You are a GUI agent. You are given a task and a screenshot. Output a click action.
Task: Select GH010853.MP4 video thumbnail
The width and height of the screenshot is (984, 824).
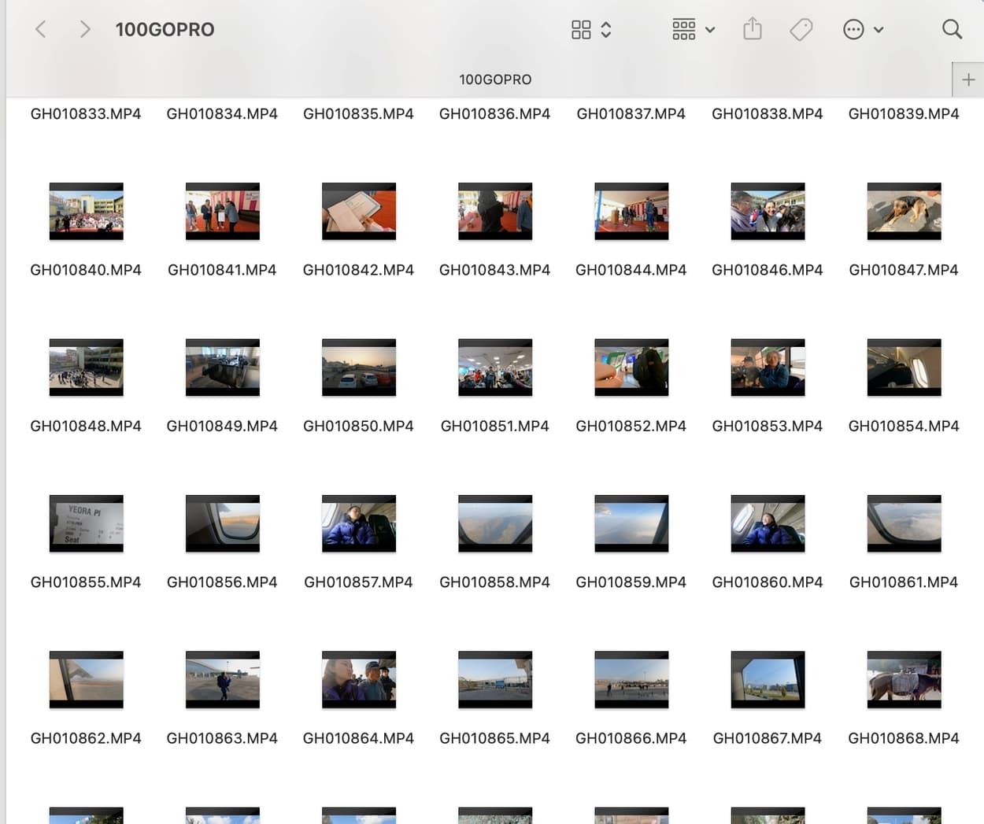tap(768, 368)
